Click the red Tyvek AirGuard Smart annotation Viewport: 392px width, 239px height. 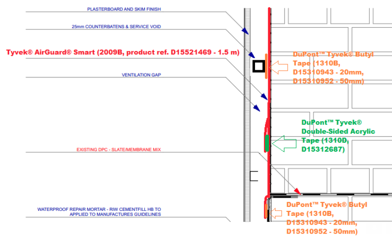click(123, 52)
